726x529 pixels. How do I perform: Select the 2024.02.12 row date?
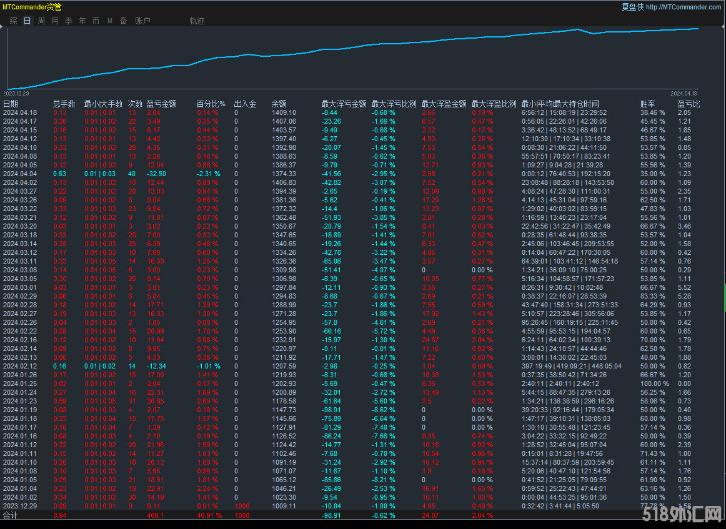click(20, 366)
